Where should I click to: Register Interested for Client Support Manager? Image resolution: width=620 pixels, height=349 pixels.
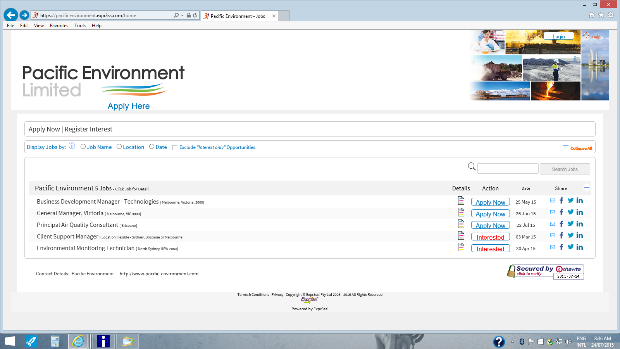(490, 237)
